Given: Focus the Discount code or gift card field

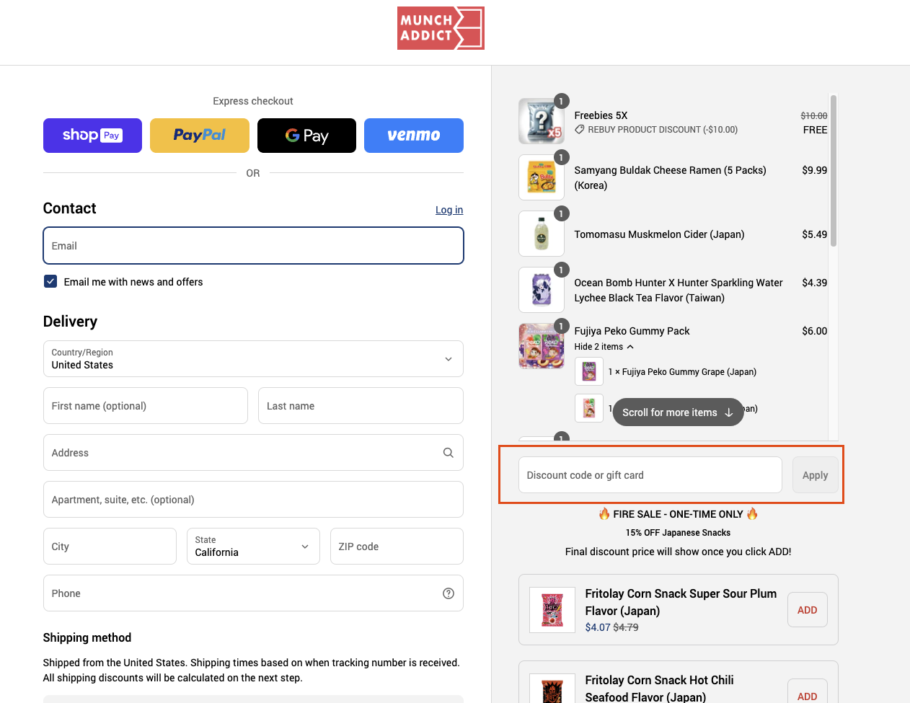Looking at the screenshot, I should click(x=650, y=475).
